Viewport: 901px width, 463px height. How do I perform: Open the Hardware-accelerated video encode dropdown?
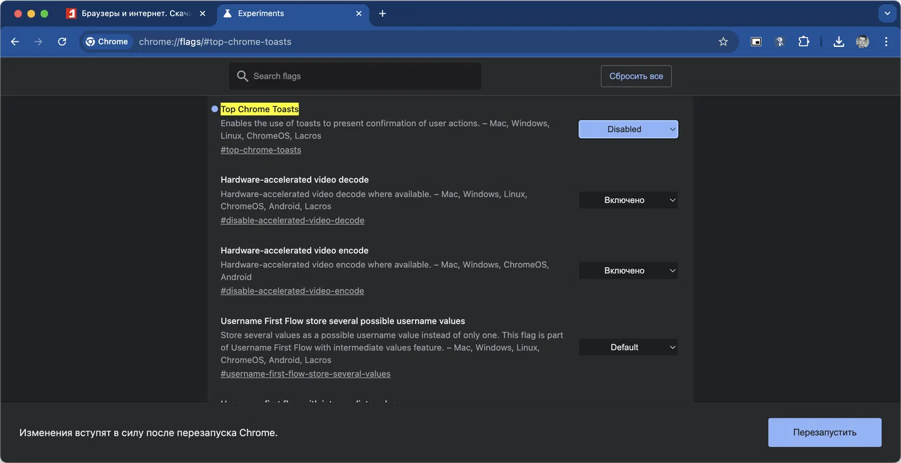(x=628, y=271)
